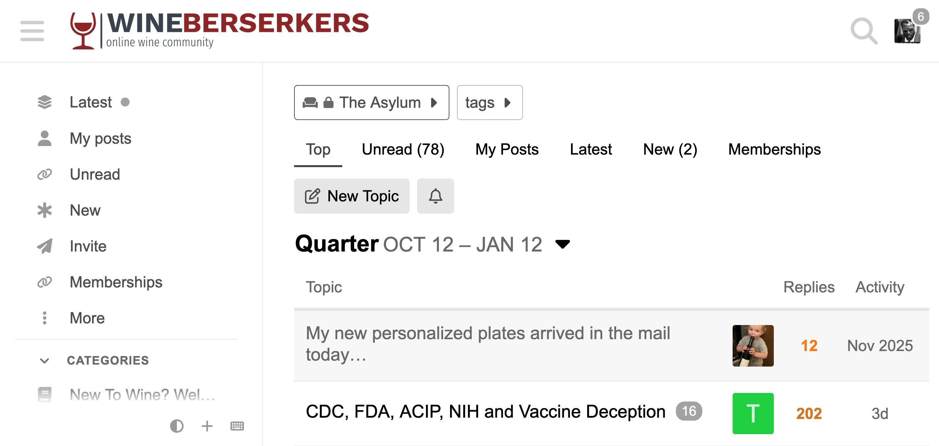Open the user avatar notifications menu
The width and height of the screenshot is (939, 446).
pyautogui.click(x=907, y=31)
